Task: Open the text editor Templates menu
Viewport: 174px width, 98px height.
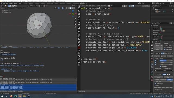Action: (x=103, y=6)
